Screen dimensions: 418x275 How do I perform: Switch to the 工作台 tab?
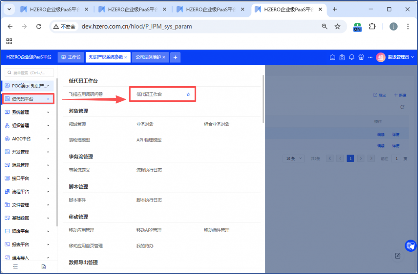tap(71, 57)
